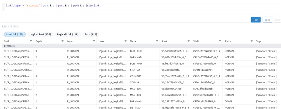Click SiteA value VS/2971737bd3ba_0
281x109 pixels.
[173, 101]
